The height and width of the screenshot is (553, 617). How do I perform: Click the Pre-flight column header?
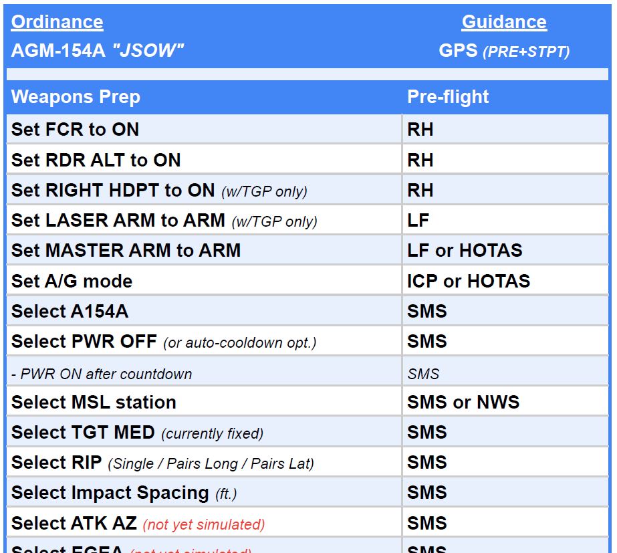click(449, 97)
